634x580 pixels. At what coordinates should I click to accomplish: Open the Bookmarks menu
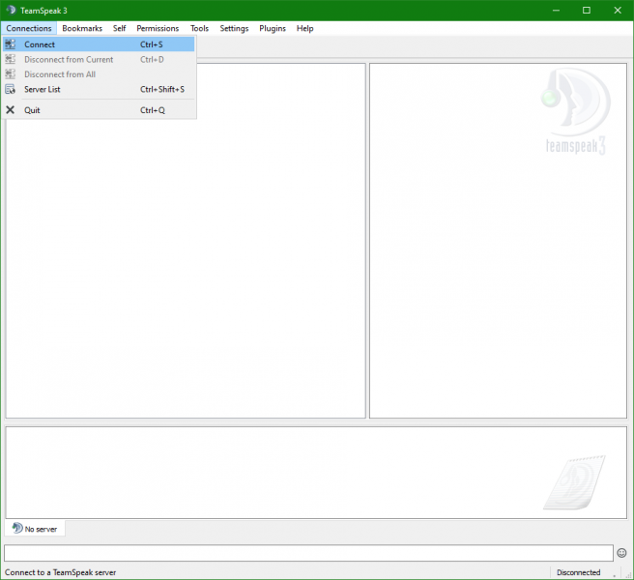[82, 28]
